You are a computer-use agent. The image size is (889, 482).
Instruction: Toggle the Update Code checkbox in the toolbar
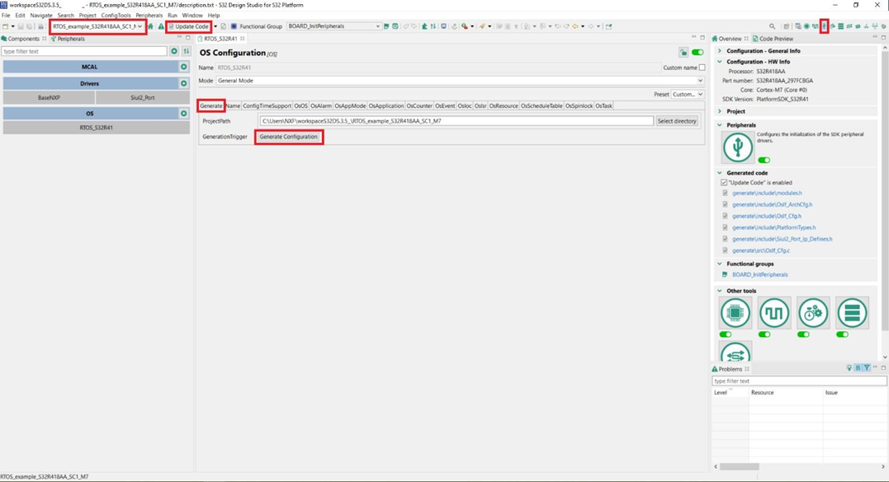(173, 26)
